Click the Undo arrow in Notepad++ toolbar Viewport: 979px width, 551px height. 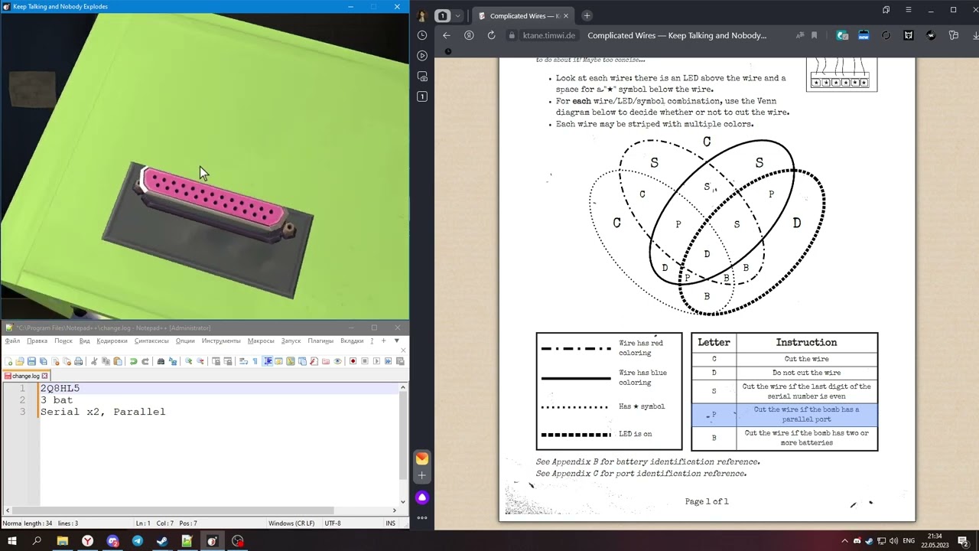pyautogui.click(x=133, y=361)
